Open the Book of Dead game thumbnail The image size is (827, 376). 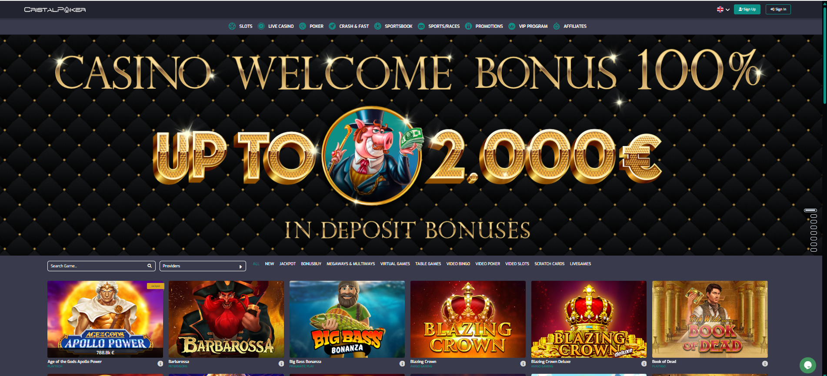point(710,319)
